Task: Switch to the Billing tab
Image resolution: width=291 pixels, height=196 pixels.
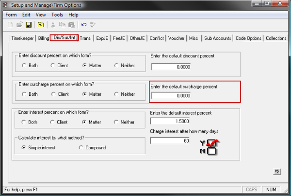Action: pyautogui.click(x=44, y=38)
